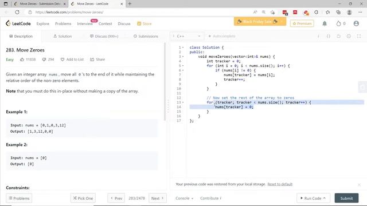
Task: Click the browser address bar URL
Action: pos(69,12)
